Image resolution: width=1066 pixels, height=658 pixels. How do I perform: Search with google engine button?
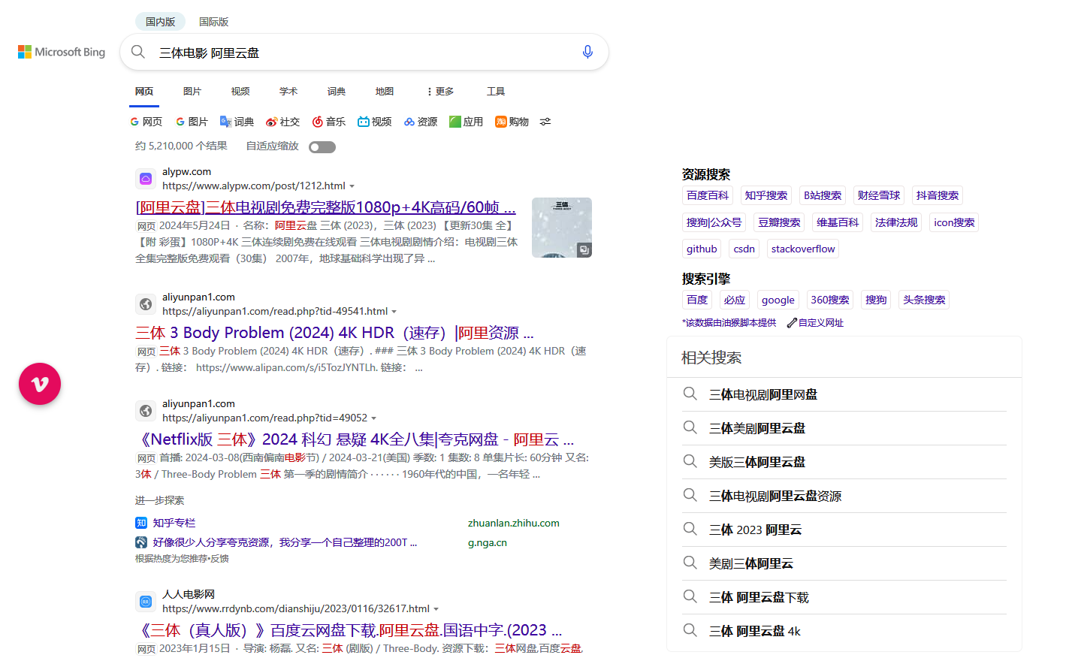(x=778, y=300)
